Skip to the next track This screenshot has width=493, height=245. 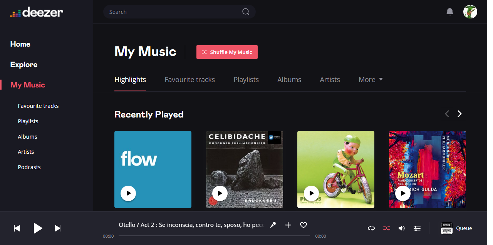pyautogui.click(x=58, y=228)
